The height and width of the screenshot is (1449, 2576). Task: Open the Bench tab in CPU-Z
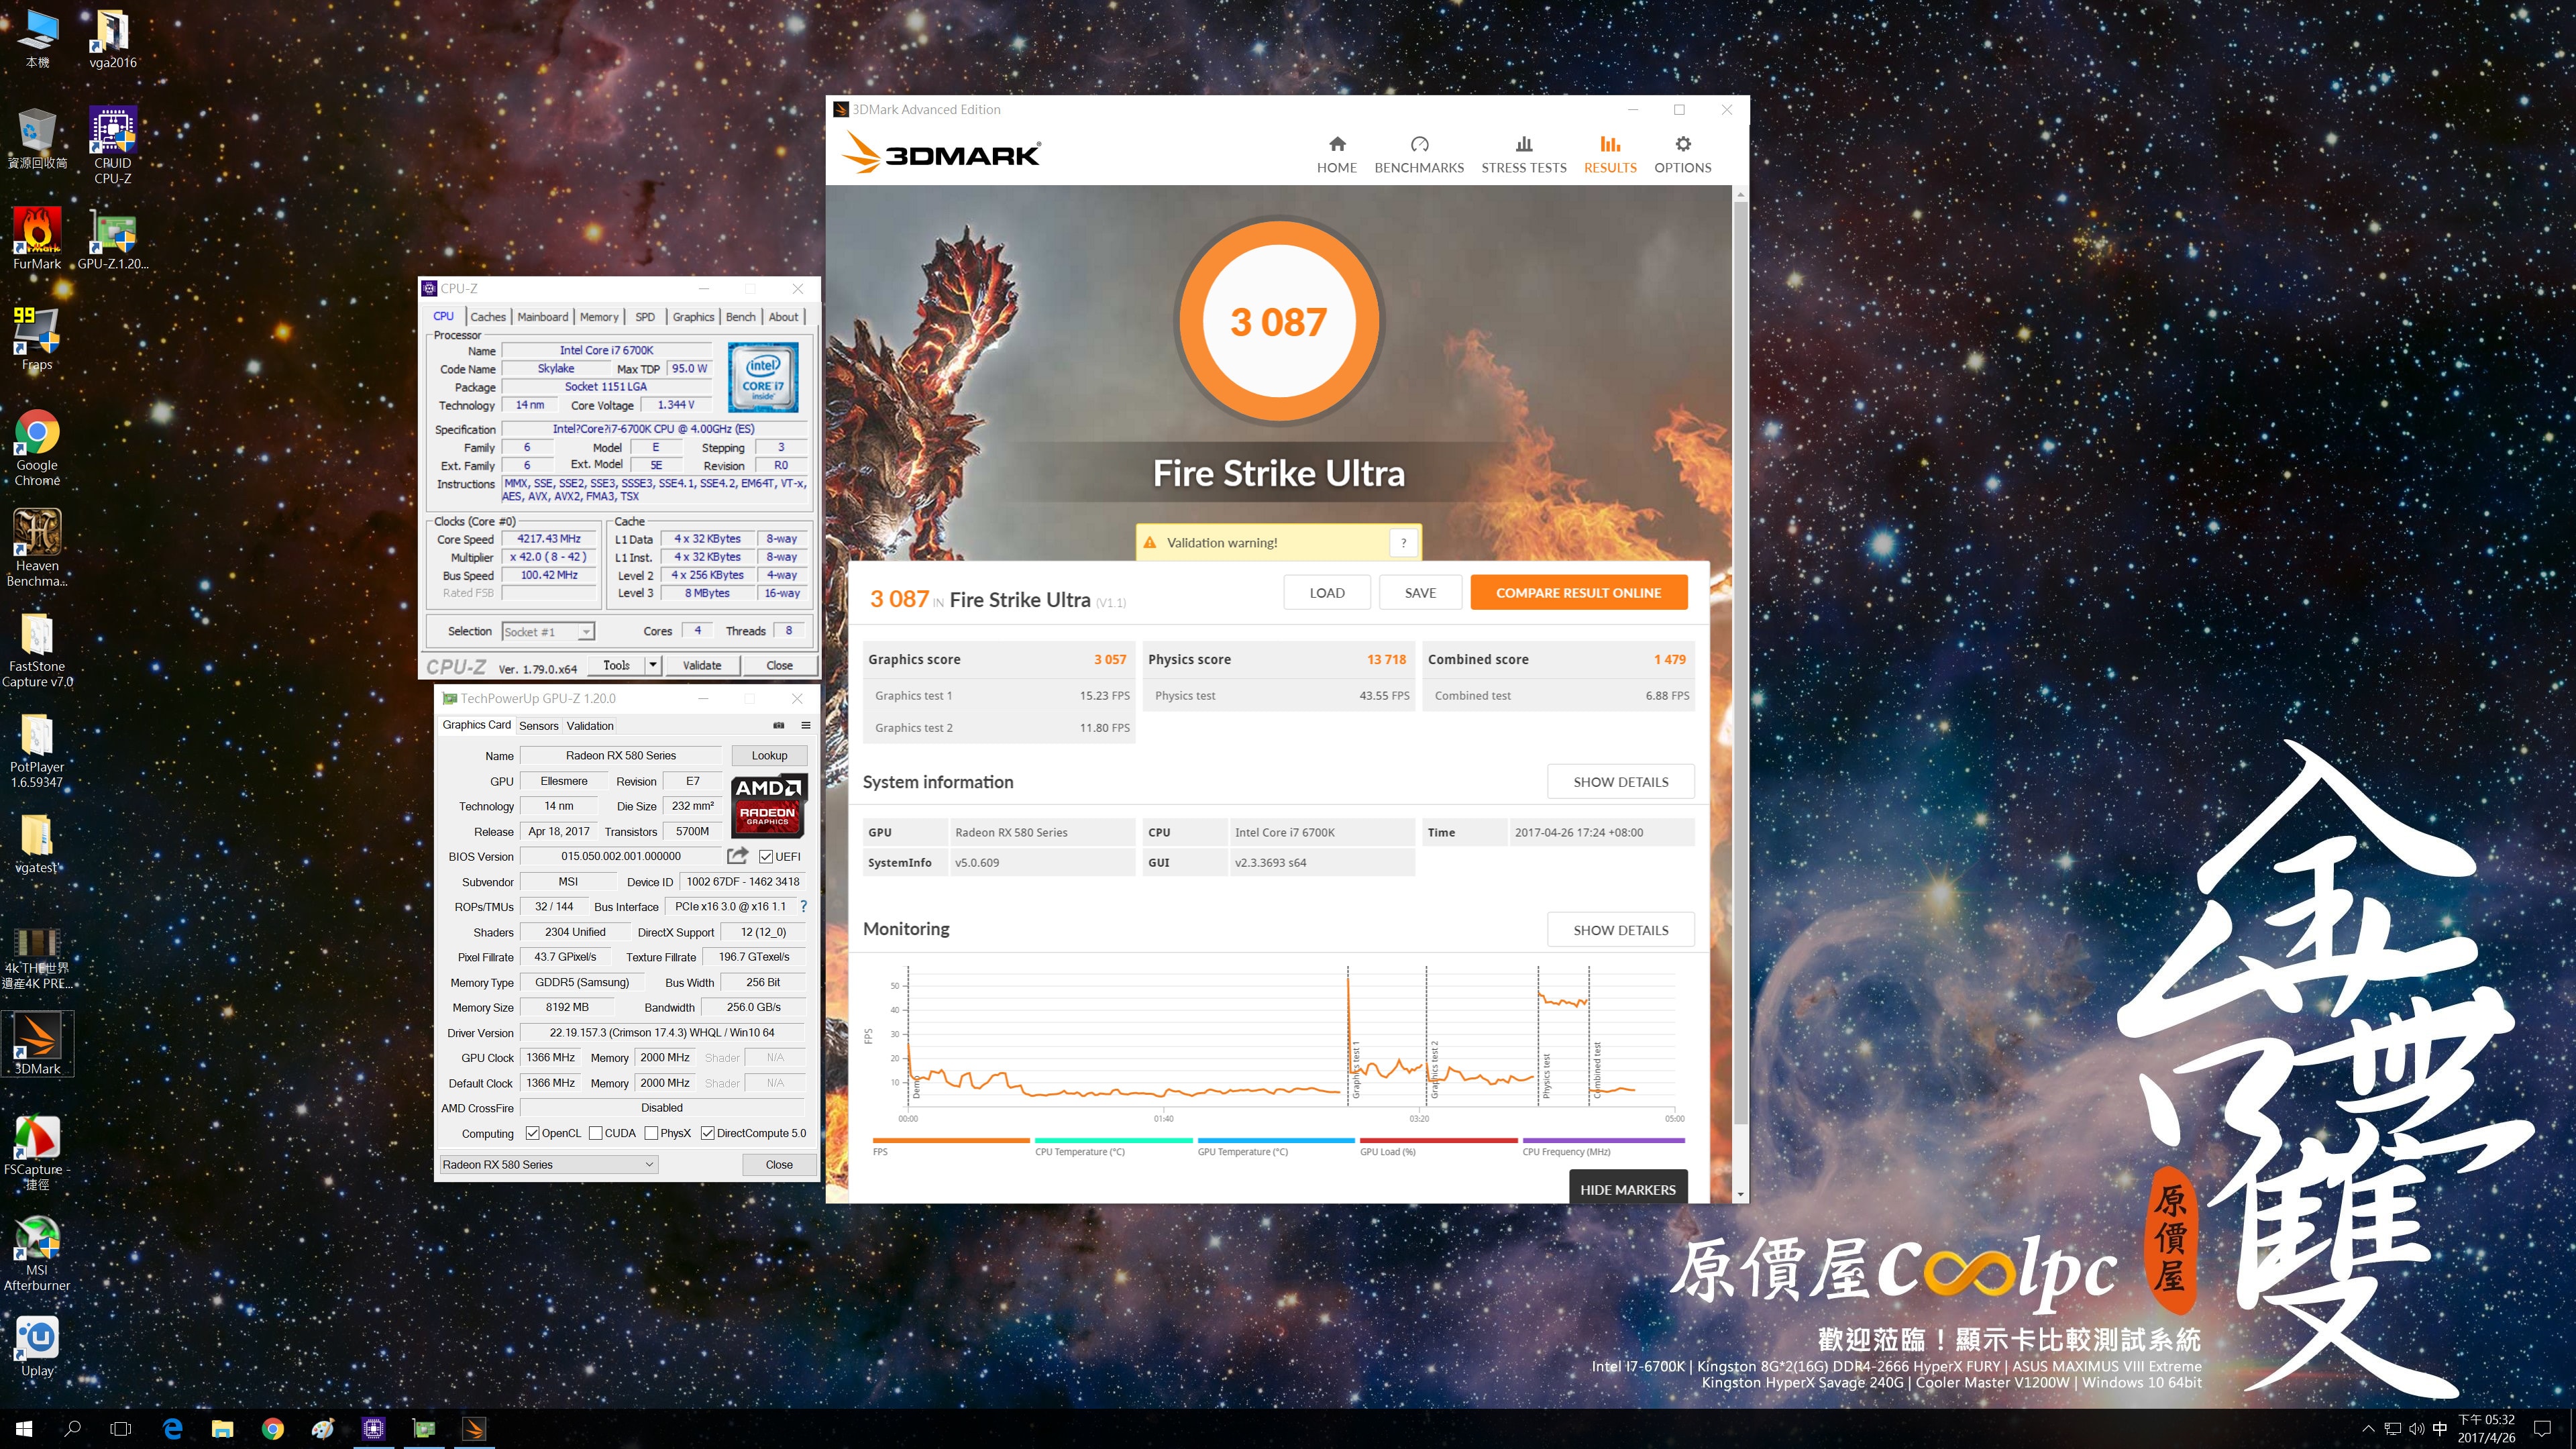pyautogui.click(x=740, y=317)
